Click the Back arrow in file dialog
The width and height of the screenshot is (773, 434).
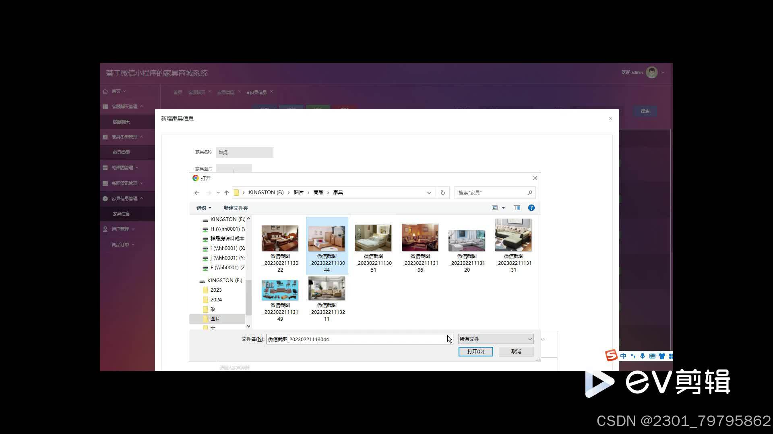tap(197, 193)
